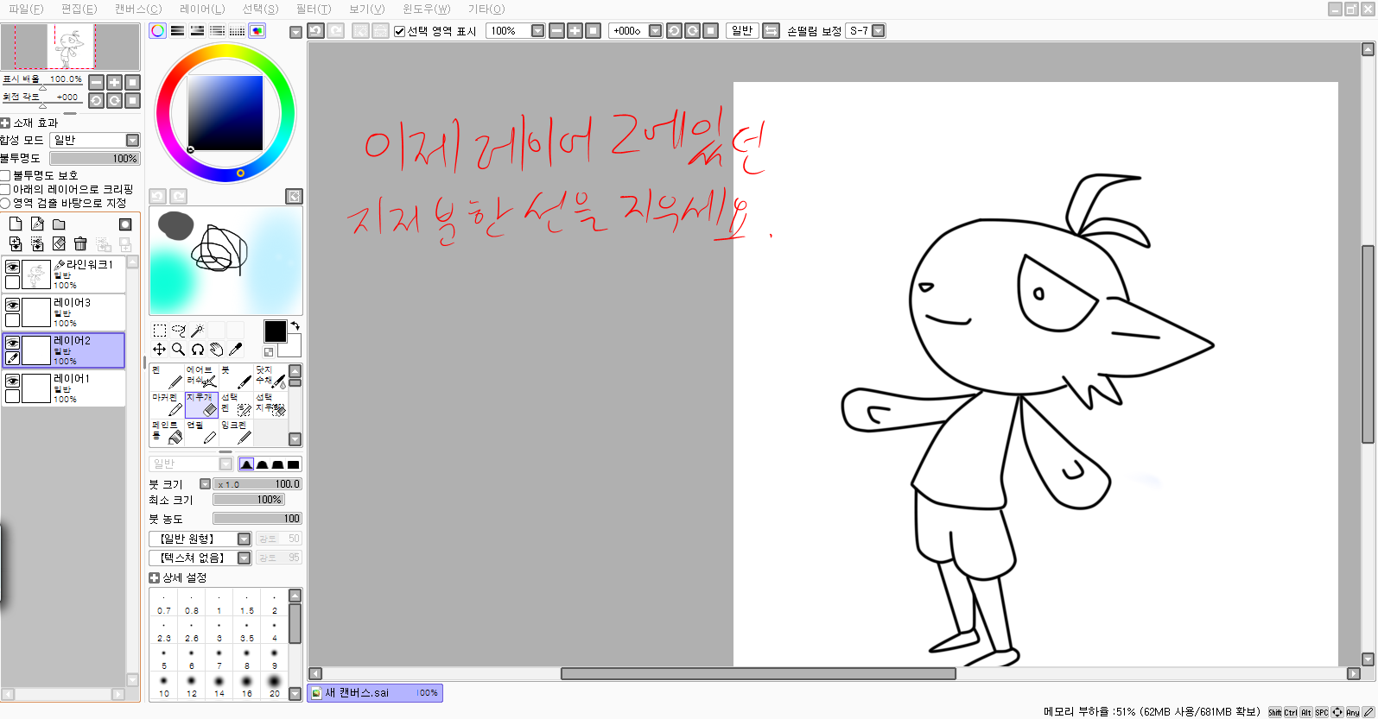Viewport: 1378px width, 719px height.
Task: Open the 레이어 menu
Action: point(202,9)
